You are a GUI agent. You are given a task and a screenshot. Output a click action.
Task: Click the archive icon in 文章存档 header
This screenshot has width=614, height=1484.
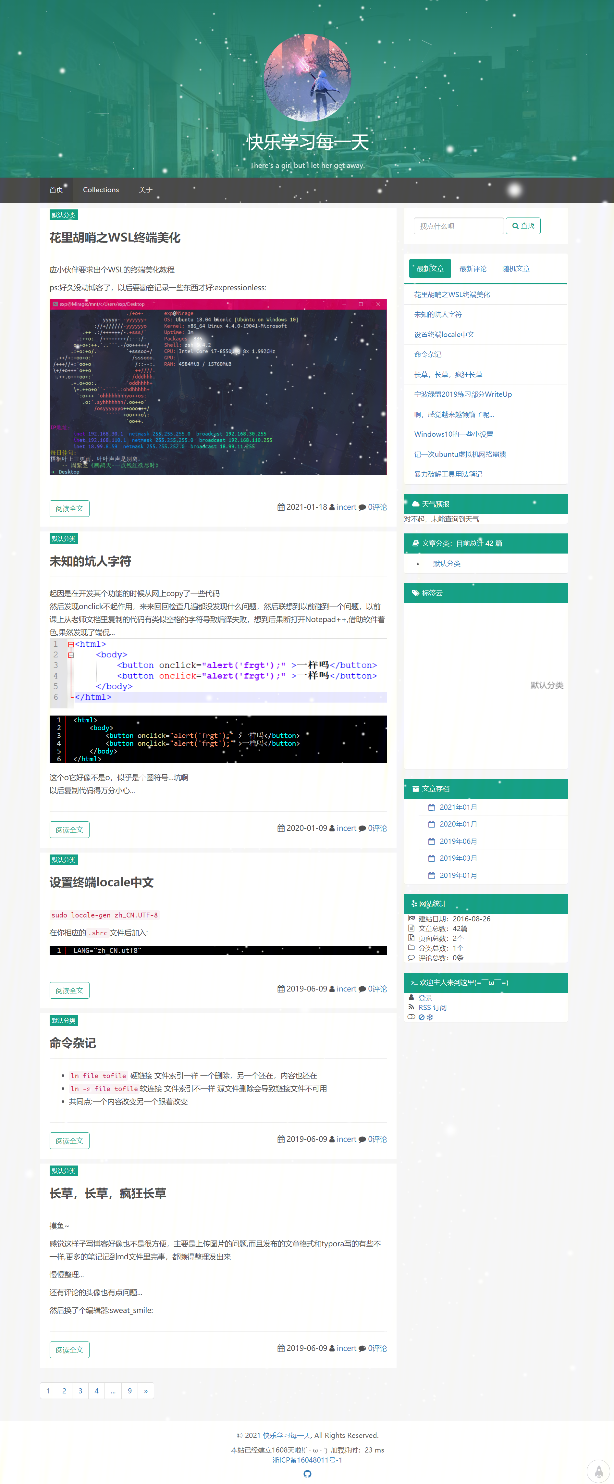(416, 789)
